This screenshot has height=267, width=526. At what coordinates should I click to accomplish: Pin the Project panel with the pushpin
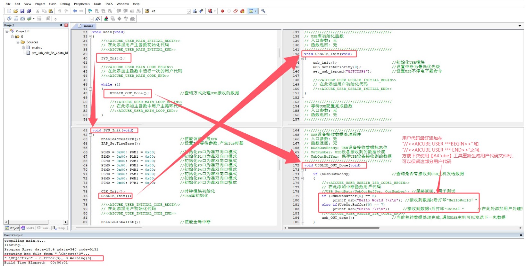61,25
